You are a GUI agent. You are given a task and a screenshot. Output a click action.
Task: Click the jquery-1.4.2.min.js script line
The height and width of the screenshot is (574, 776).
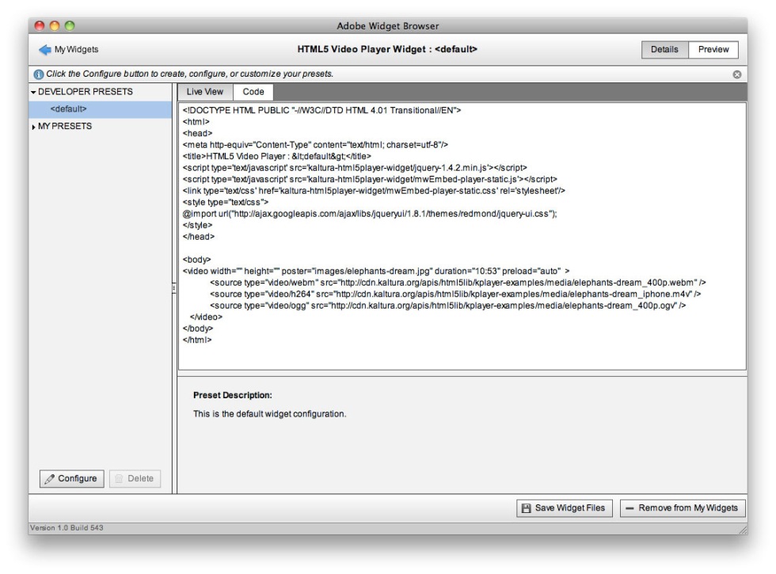(x=355, y=168)
